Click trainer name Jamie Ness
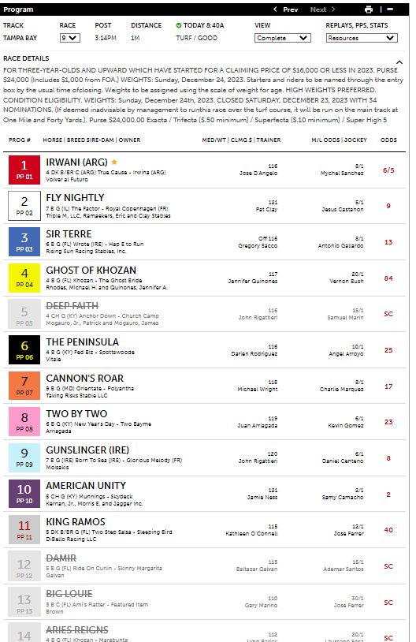This screenshot has width=416, height=642. pos(262,498)
